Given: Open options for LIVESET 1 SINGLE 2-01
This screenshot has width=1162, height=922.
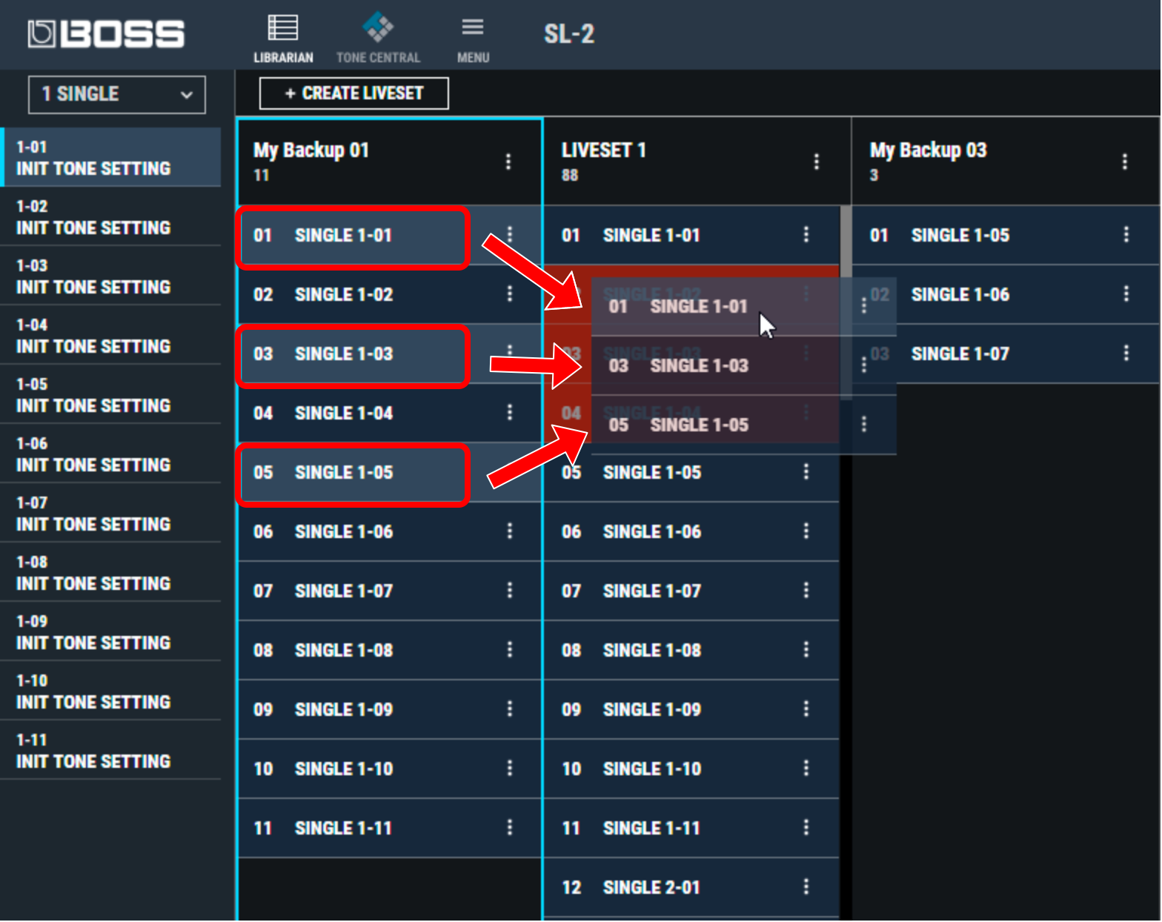Looking at the screenshot, I should [x=806, y=887].
